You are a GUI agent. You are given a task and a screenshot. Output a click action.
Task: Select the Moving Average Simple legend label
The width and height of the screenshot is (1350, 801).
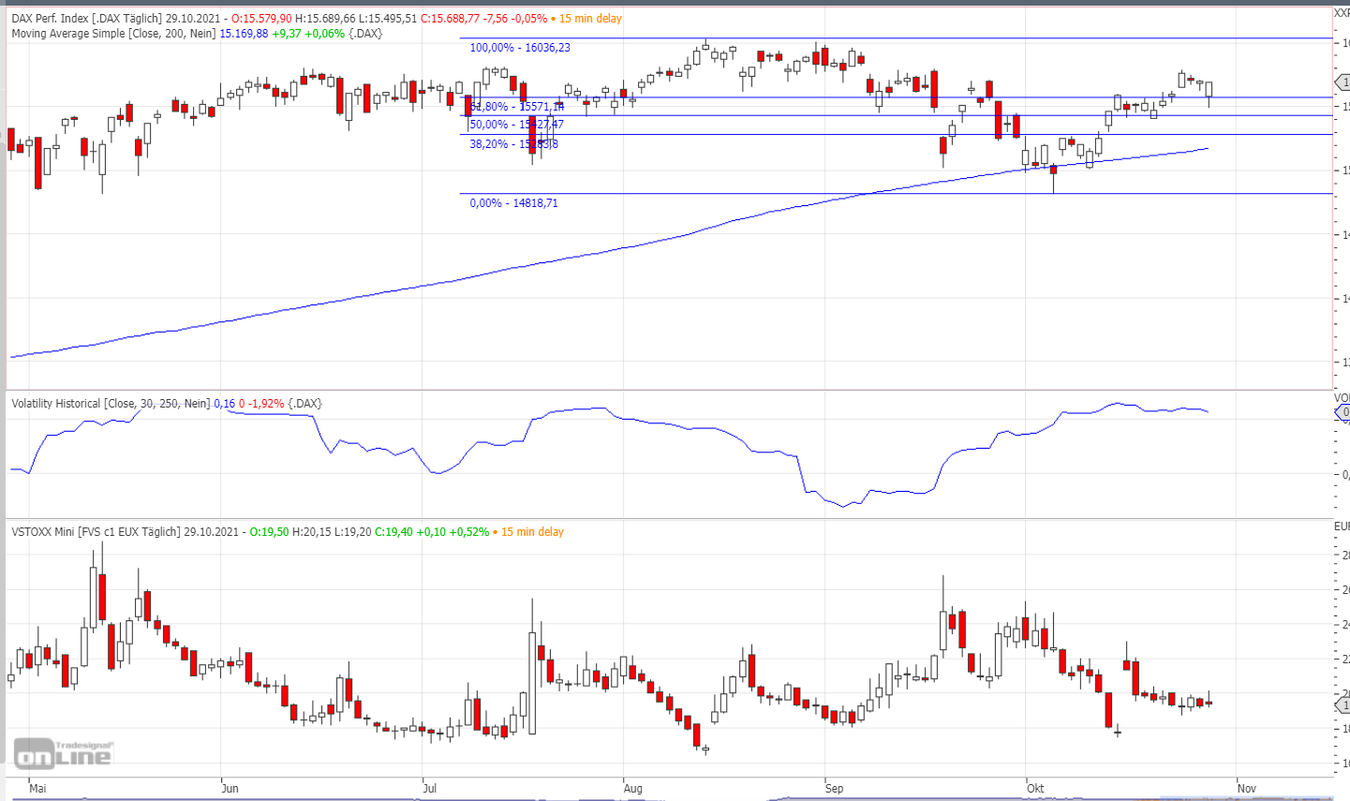coord(113,34)
